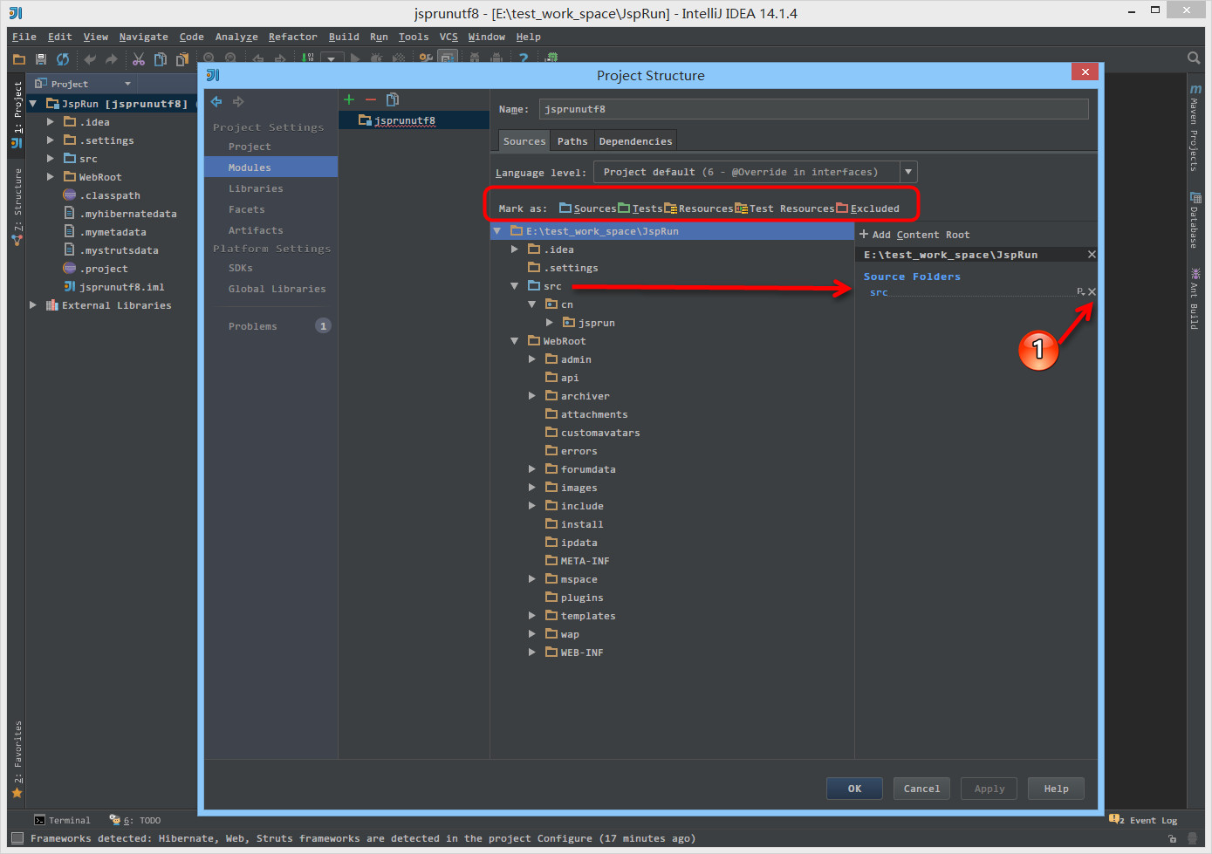Click the green plus to add module

click(x=349, y=99)
